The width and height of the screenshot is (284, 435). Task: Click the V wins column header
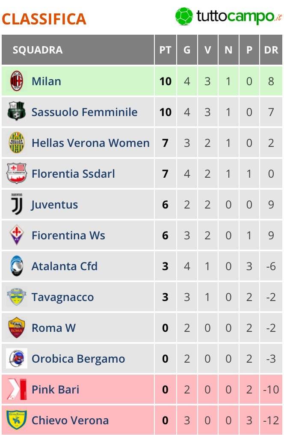click(x=207, y=50)
